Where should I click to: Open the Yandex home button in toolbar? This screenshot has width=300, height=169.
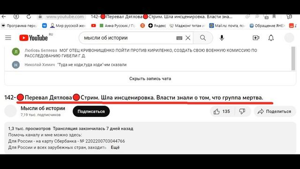pos(16,17)
